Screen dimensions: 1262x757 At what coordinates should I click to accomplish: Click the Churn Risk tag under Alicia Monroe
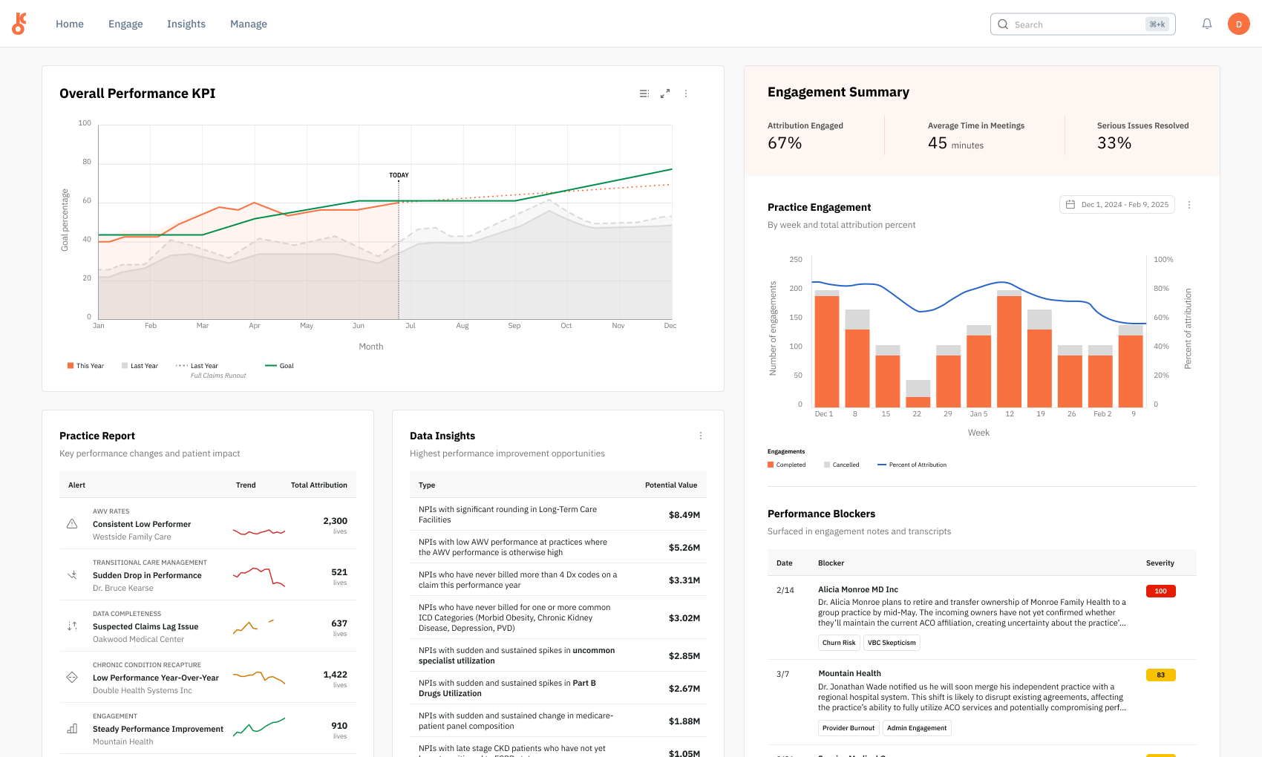coord(839,643)
